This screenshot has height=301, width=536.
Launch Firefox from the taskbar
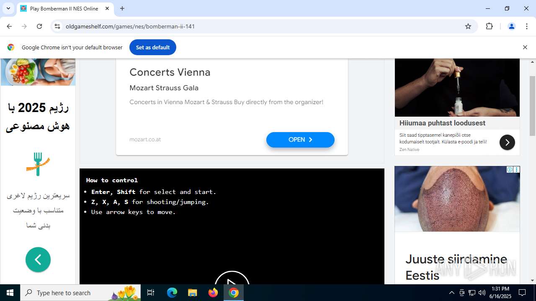coord(213,293)
